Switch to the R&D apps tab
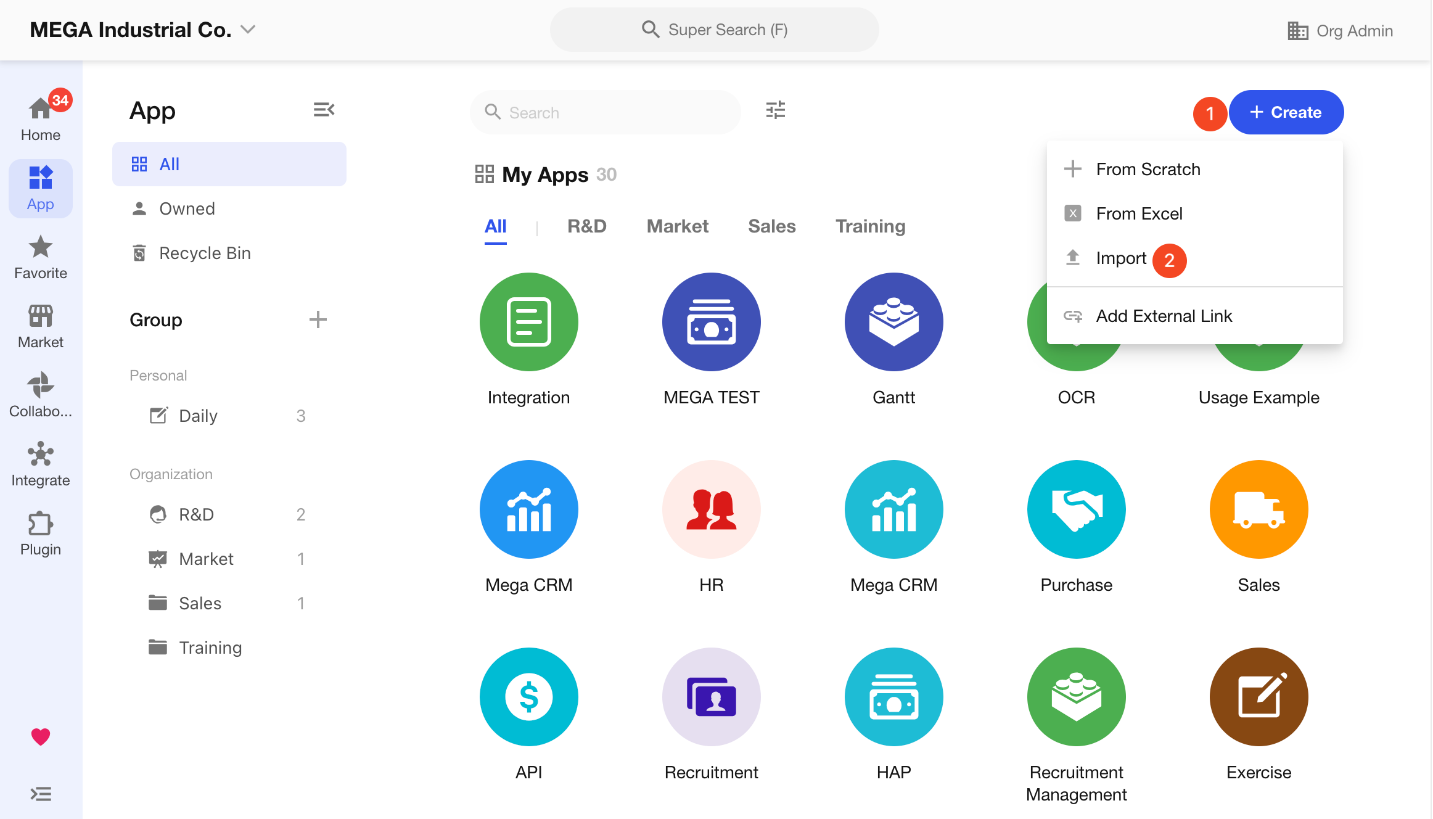This screenshot has width=1433, height=819. point(586,226)
